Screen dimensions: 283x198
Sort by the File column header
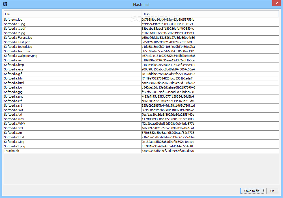[72, 14]
